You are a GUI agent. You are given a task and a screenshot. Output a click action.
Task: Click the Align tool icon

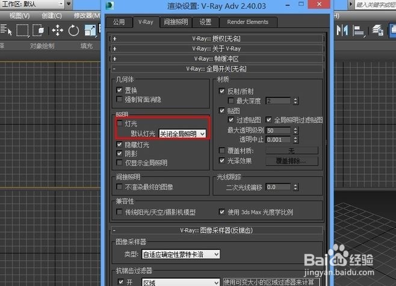[358, 31]
